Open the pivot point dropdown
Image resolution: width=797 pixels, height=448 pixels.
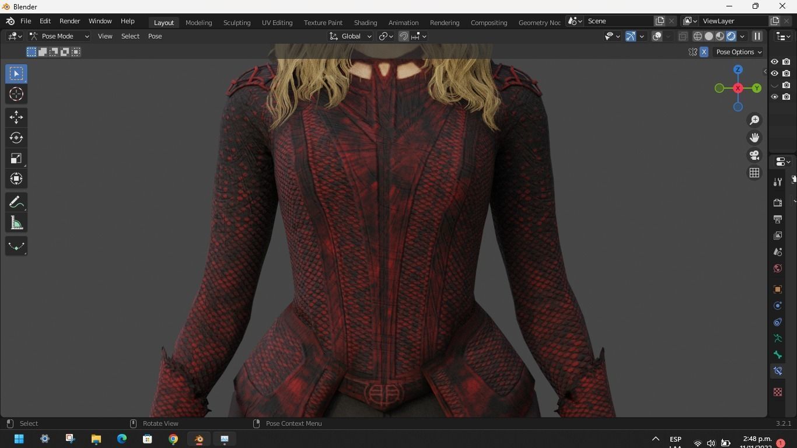click(x=386, y=36)
